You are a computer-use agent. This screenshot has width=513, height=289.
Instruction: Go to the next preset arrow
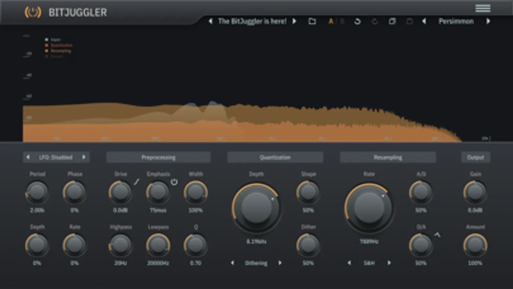295,21
